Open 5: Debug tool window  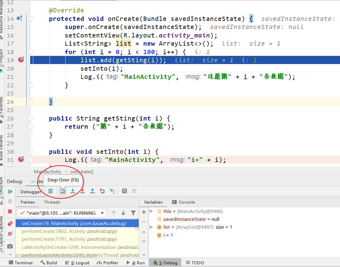(165, 263)
